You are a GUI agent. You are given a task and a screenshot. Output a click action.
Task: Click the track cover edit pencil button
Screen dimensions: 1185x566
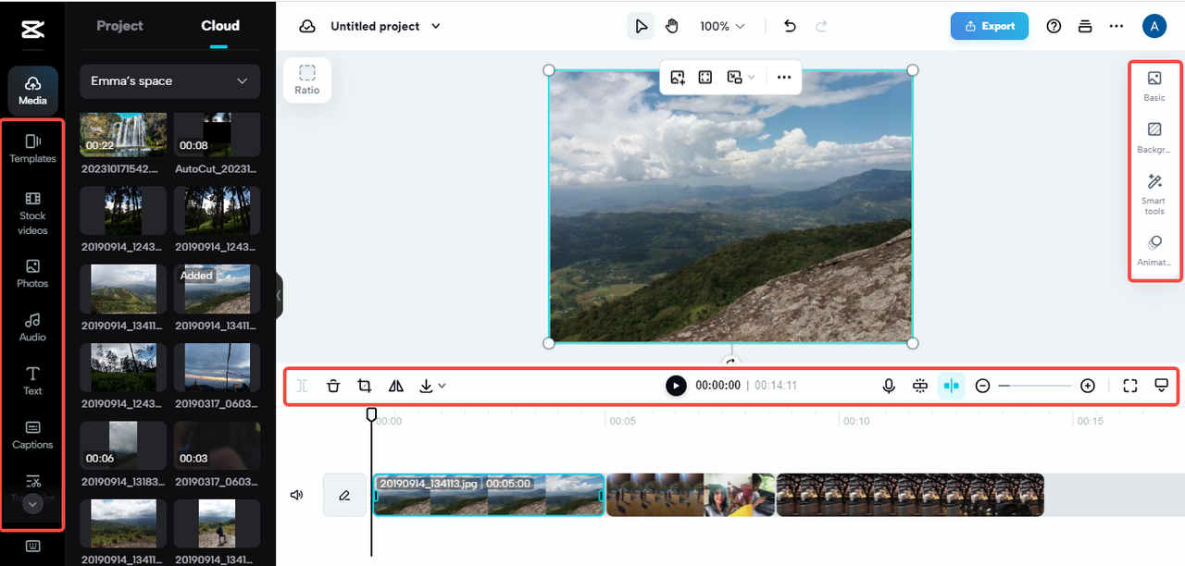click(x=344, y=495)
